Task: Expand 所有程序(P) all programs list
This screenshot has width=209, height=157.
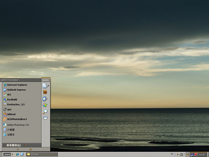Action: tap(22, 145)
